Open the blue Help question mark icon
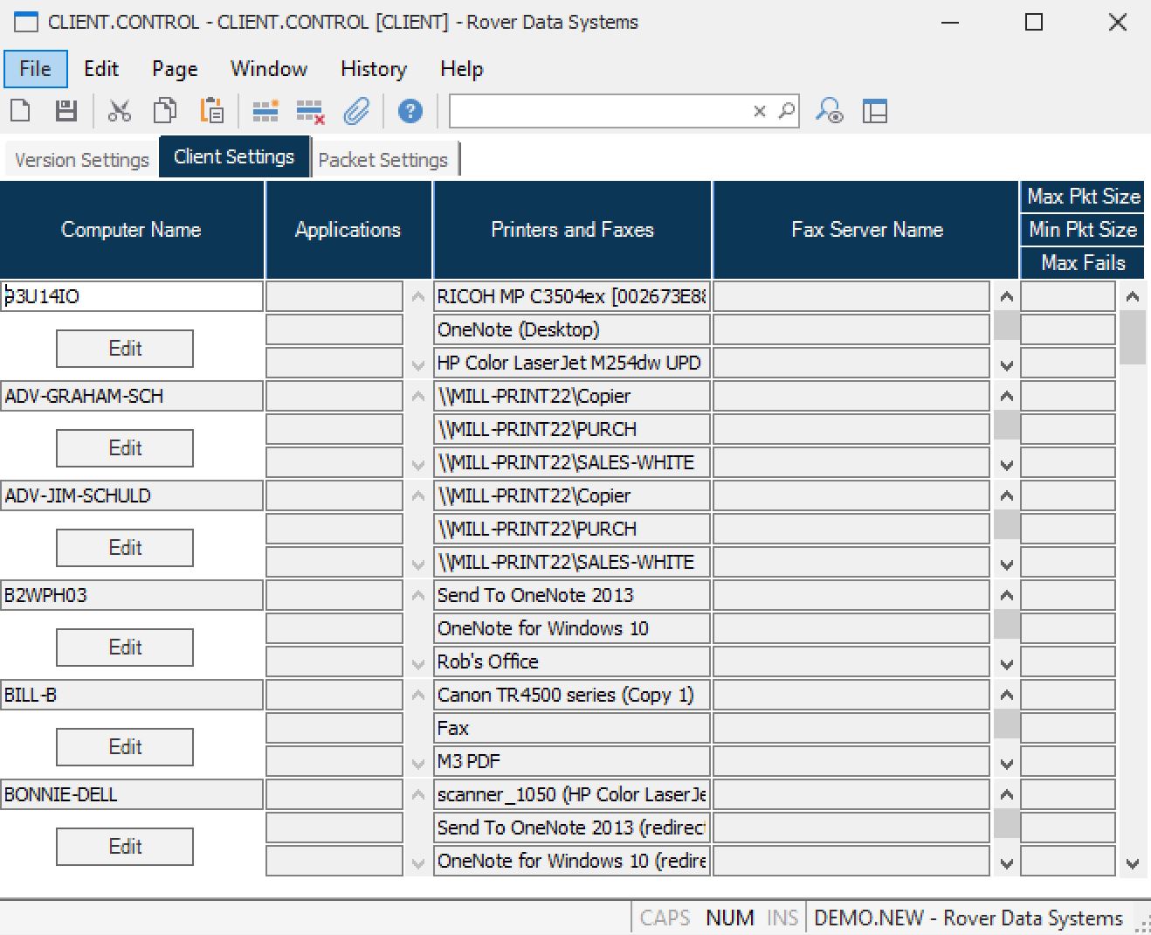This screenshot has height=935, width=1151. (x=410, y=111)
